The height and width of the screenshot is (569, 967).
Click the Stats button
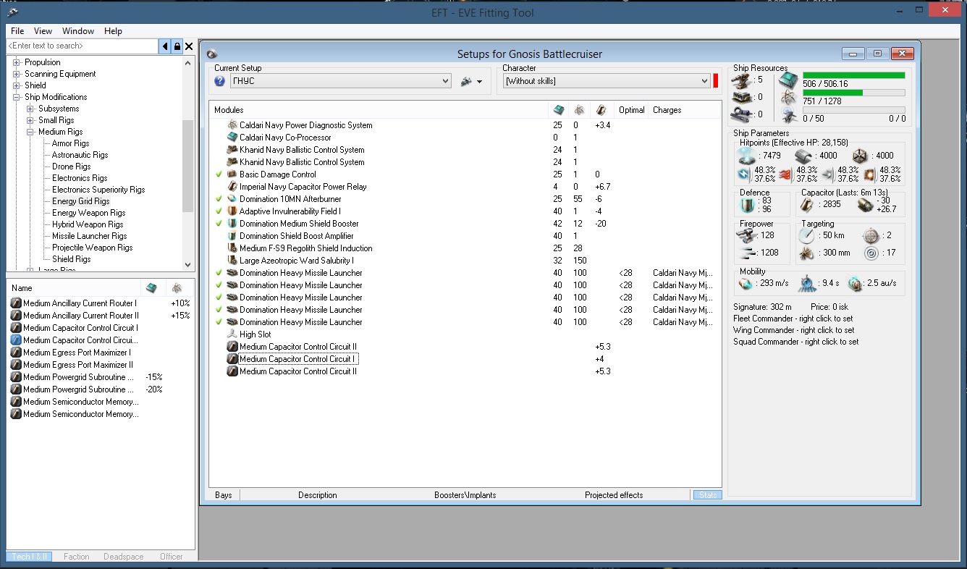(706, 495)
